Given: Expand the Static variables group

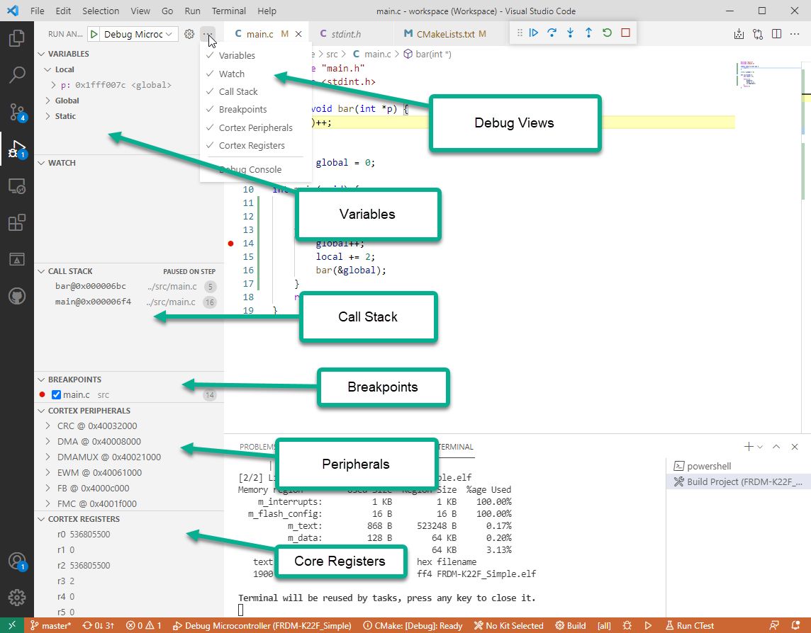Looking at the screenshot, I should pyautogui.click(x=47, y=115).
